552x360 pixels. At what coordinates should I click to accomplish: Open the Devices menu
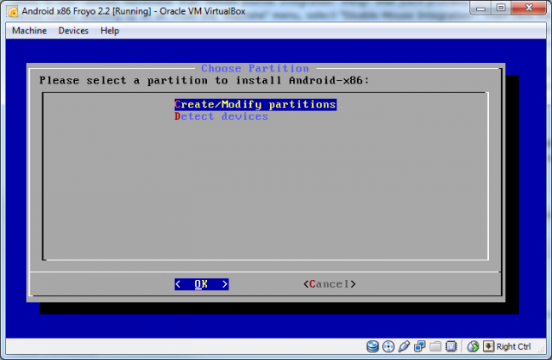[73, 31]
